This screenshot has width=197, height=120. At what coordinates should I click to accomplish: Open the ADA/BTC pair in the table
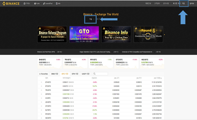point(48,102)
